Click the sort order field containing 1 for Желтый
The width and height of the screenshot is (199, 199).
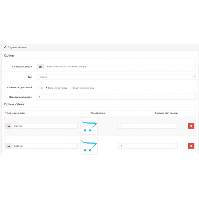pyautogui.click(x=148, y=126)
